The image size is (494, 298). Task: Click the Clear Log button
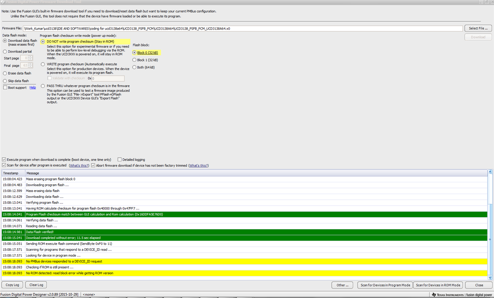[x=36, y=285]
